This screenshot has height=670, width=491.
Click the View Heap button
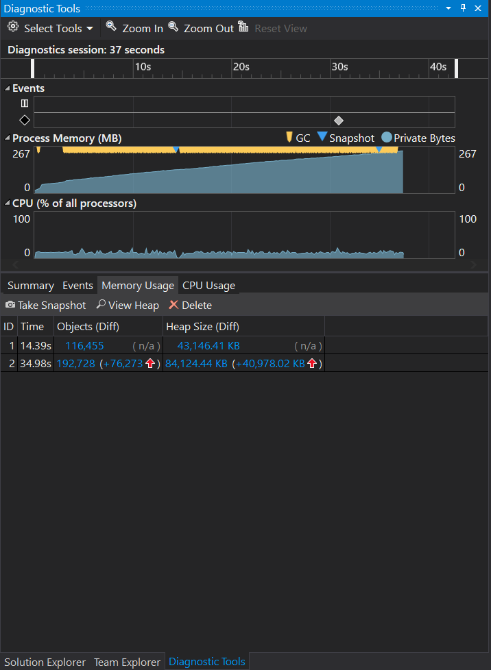tap(128, 305)
